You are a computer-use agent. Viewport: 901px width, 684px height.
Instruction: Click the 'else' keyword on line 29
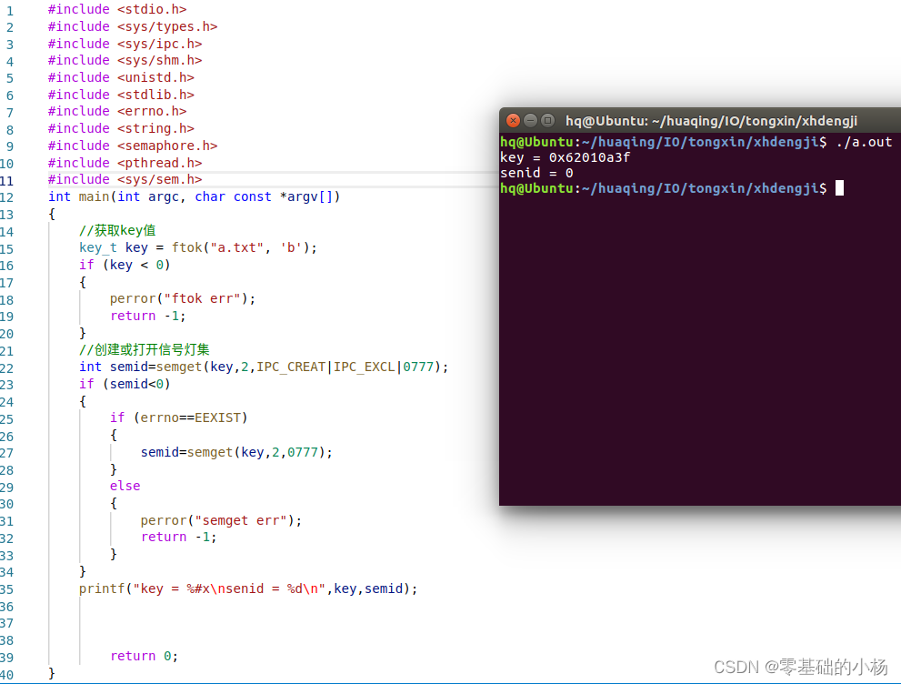click(x=125, y=487)
